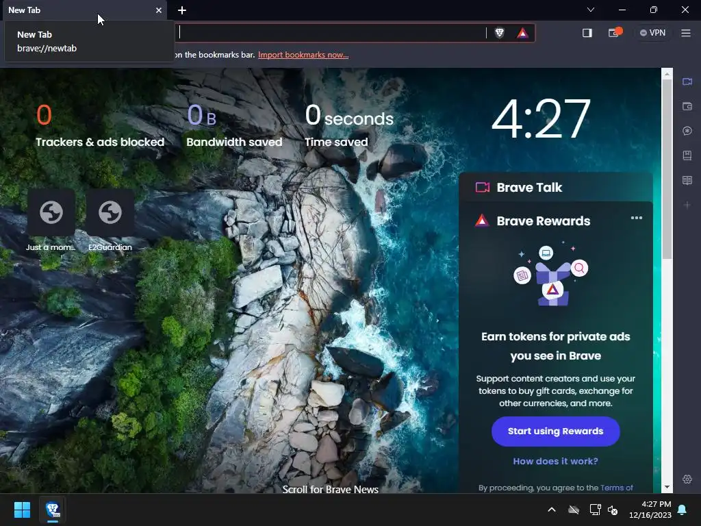Click Scroll for Brave News text
The height and width of the screenshot is (526, 701).
coord(331,489)
